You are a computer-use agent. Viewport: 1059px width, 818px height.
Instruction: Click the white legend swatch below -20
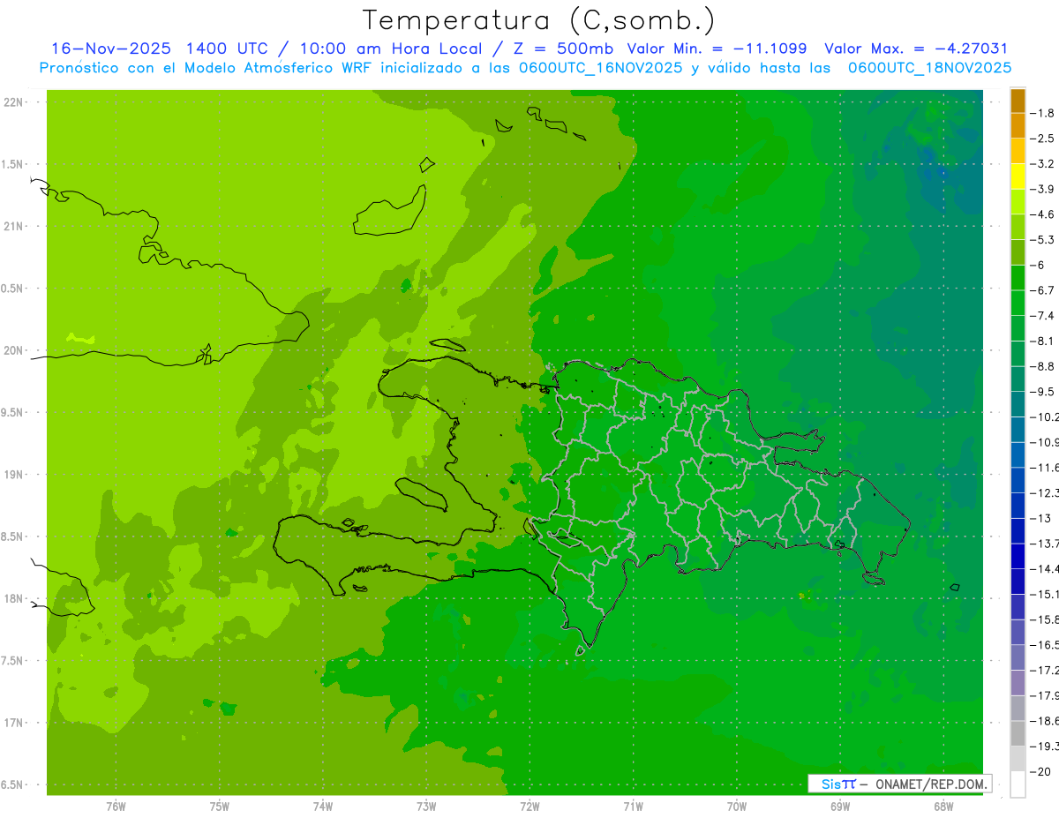1018,784
